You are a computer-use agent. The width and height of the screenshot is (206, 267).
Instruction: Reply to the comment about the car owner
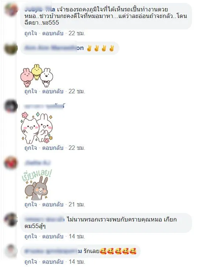[53, 33]
